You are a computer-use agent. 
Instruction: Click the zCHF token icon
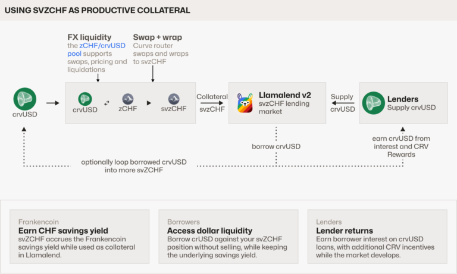pos(128,99)
